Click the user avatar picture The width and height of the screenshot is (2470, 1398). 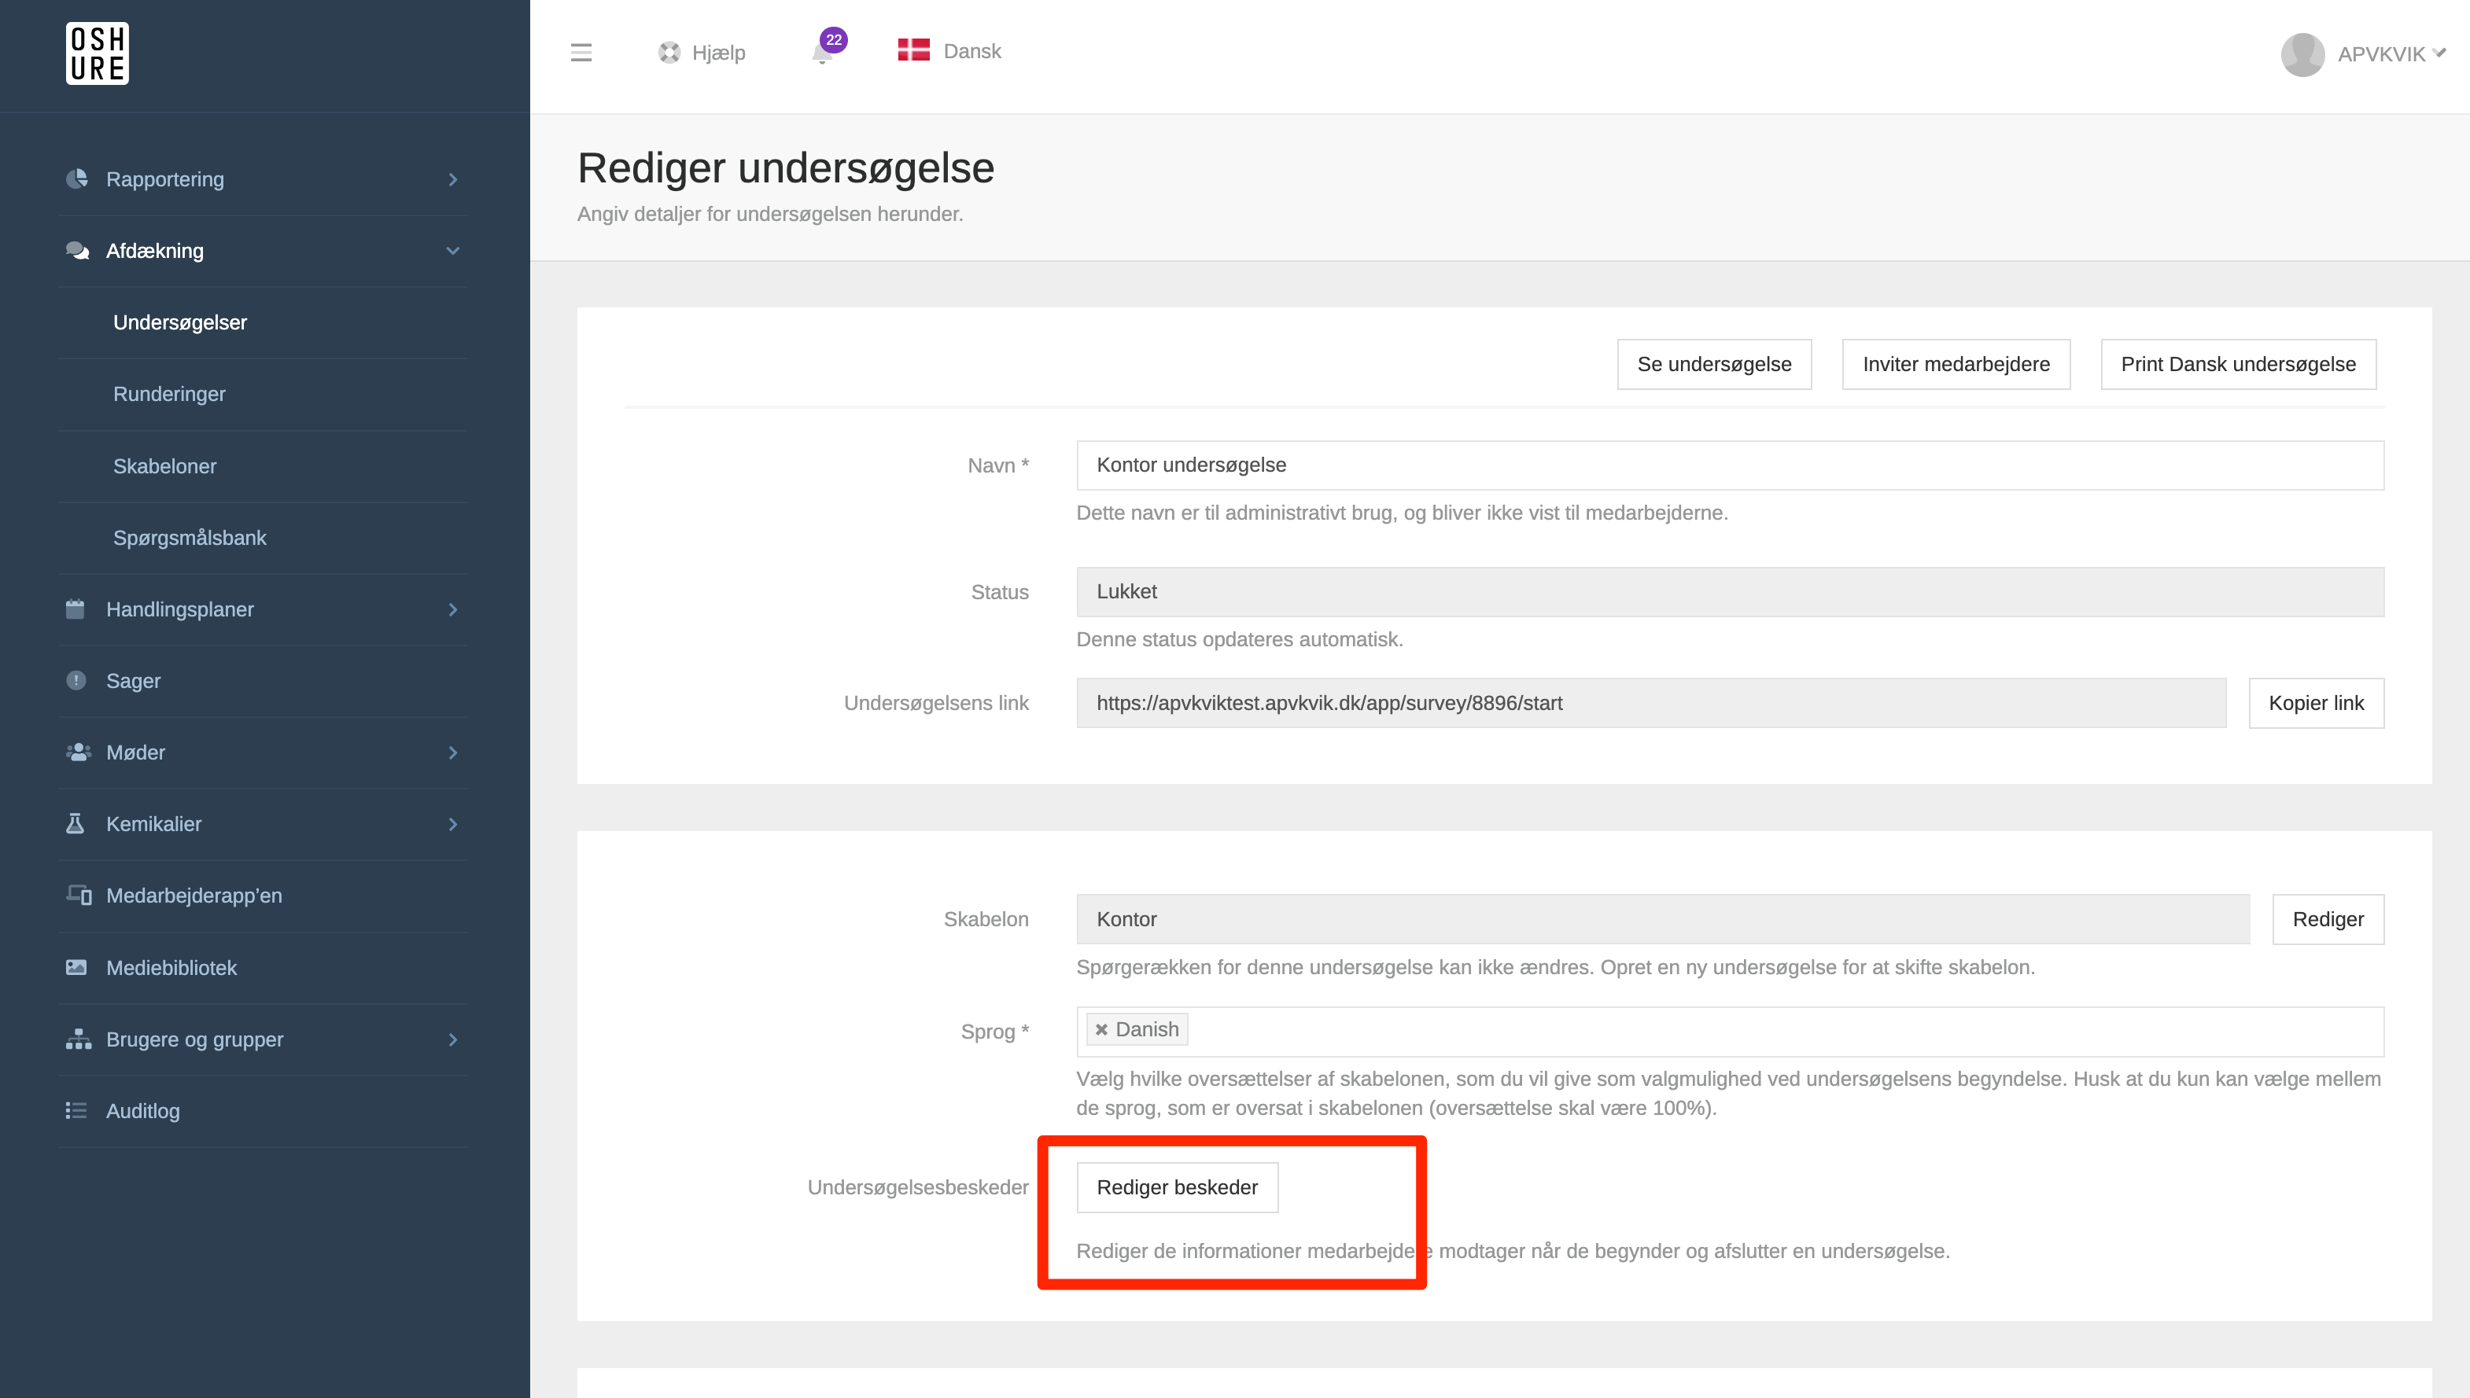click(x=2302, y=55)
